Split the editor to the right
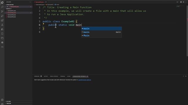 point(183,2)
